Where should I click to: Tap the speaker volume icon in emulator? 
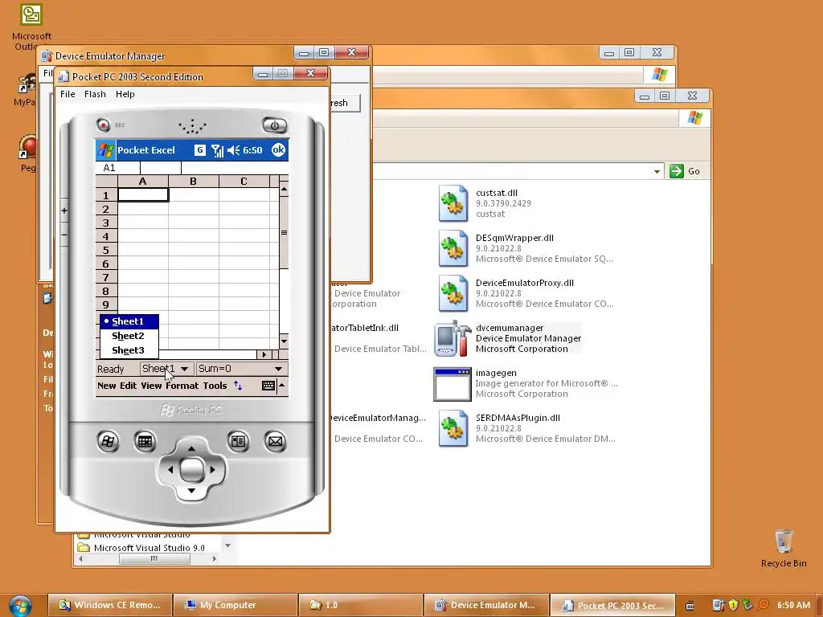(234, 150)
